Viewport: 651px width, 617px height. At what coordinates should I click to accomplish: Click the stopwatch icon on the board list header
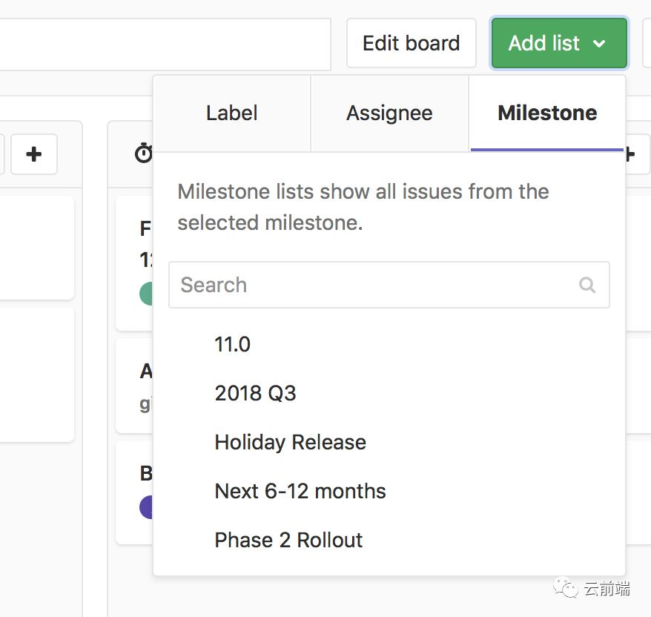tap(145, 154)
